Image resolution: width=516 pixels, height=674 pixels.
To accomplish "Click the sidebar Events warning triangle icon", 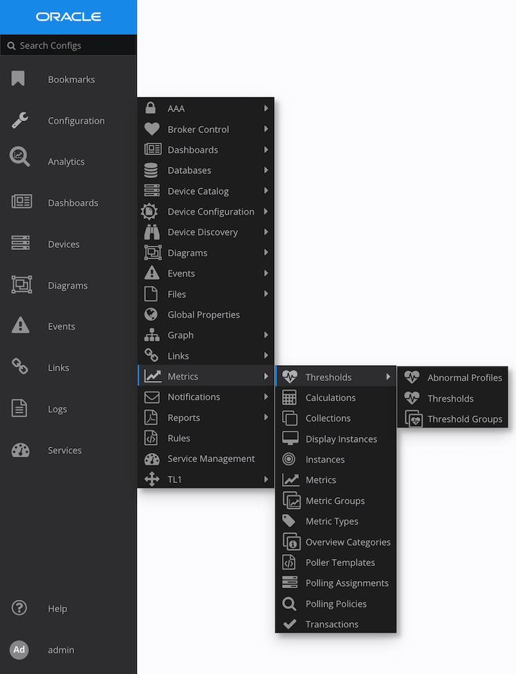I will click(20, 325).
